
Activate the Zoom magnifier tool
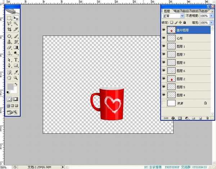pos(16,77)
